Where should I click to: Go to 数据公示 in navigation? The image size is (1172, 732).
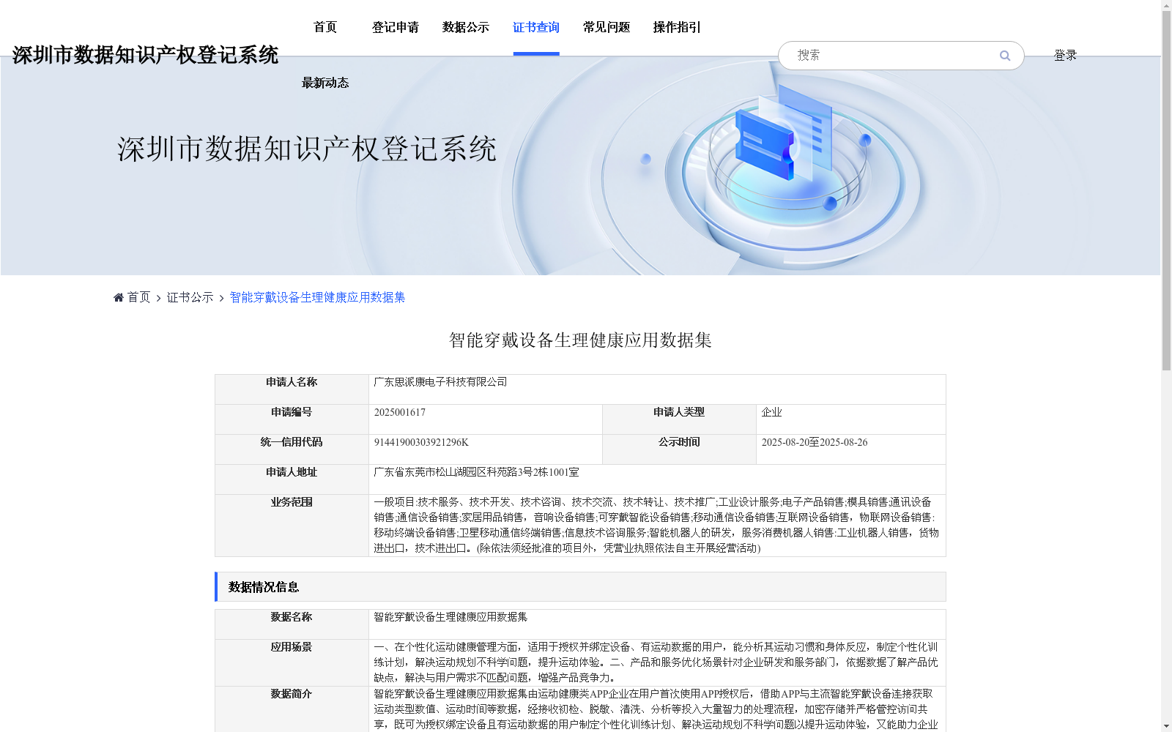tap(466, 27)
